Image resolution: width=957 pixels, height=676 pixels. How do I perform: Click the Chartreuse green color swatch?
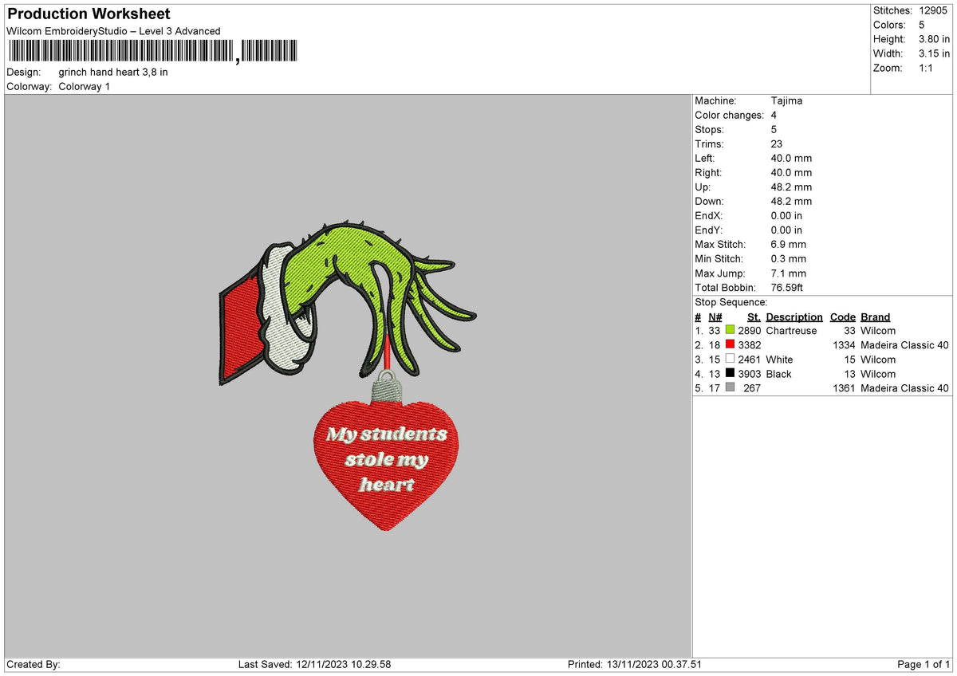click(x=730, y=331)
